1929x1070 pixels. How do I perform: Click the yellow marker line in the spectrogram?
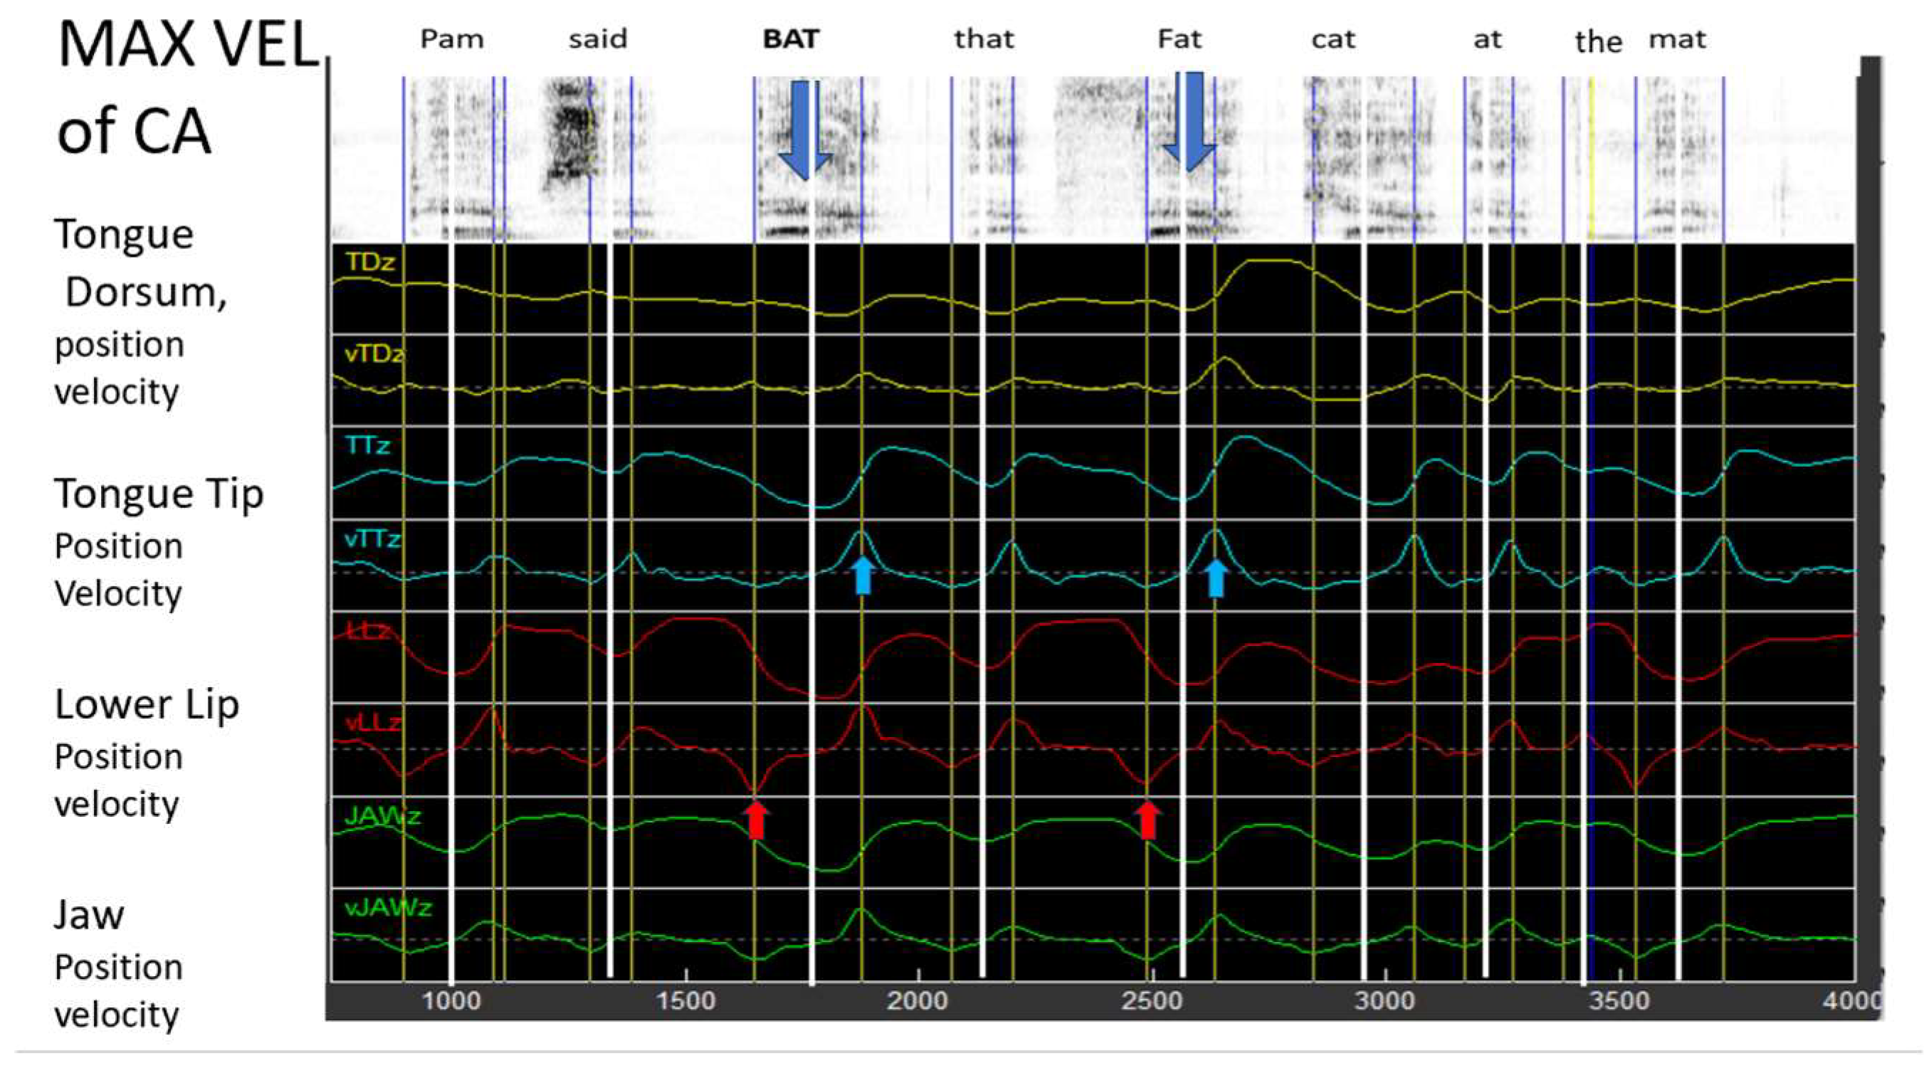pyautogui.click(x=1592, y=157)
